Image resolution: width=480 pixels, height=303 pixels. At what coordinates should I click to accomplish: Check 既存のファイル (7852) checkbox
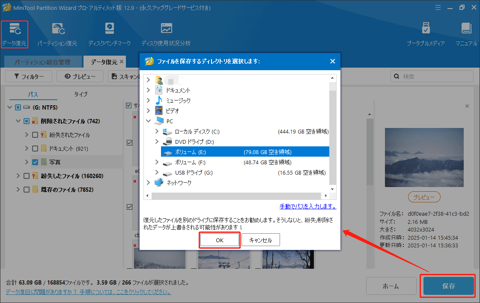point(27,190)
